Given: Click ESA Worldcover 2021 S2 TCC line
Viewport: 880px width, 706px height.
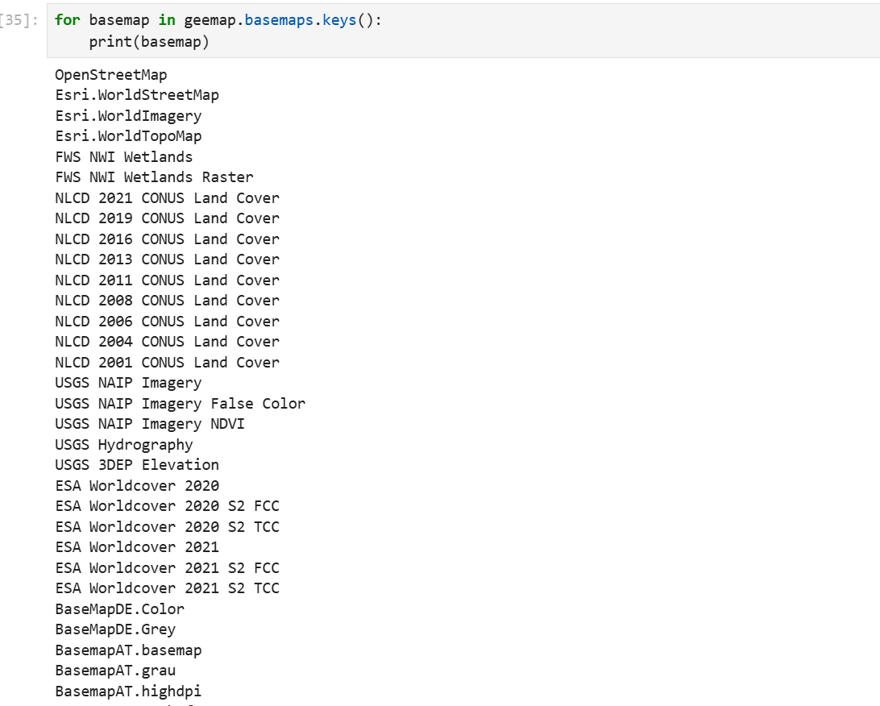Looking at the screenshot, I should (x=168, y=588).
